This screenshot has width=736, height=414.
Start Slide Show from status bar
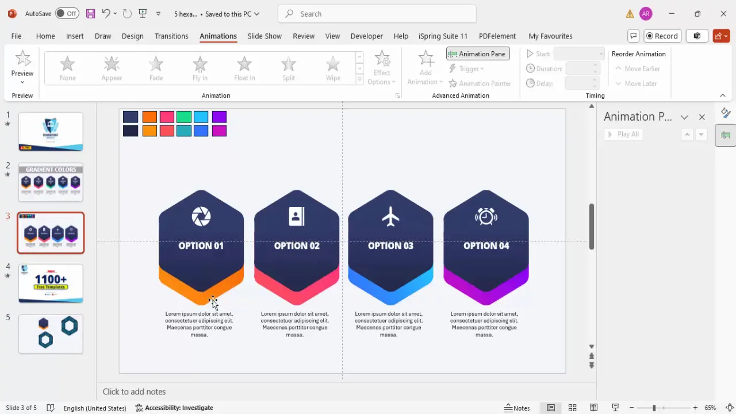pyautogui.click(x=615, y=408)
